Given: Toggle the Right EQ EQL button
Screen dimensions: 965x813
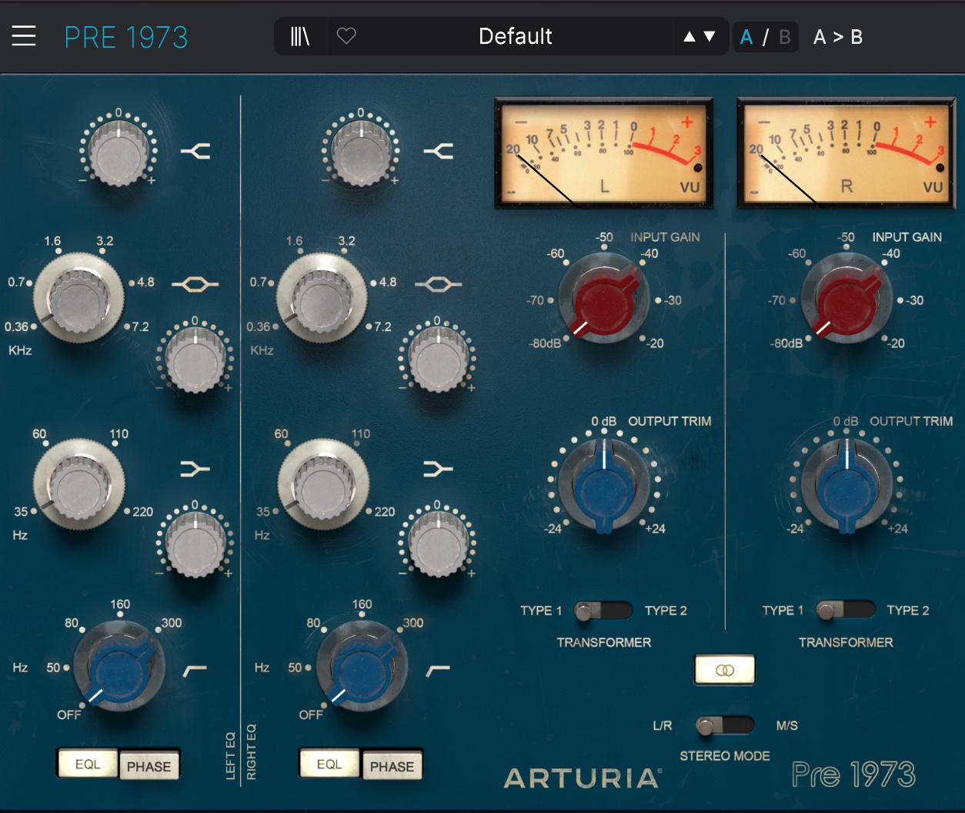Looking at the screenshot, I should (329, 764).
